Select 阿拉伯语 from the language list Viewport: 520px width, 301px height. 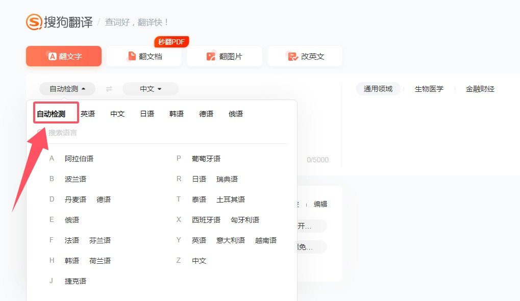[x=79, y=159]
